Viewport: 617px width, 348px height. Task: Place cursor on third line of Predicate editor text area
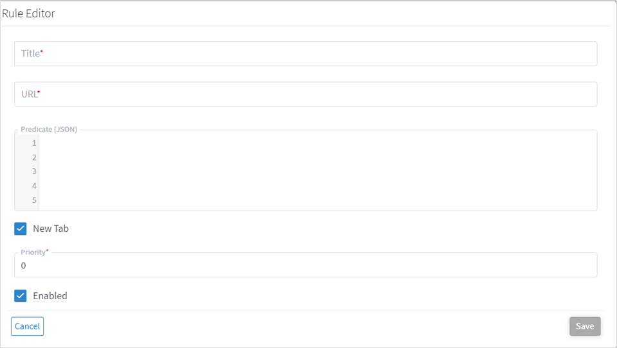[315, 171]
